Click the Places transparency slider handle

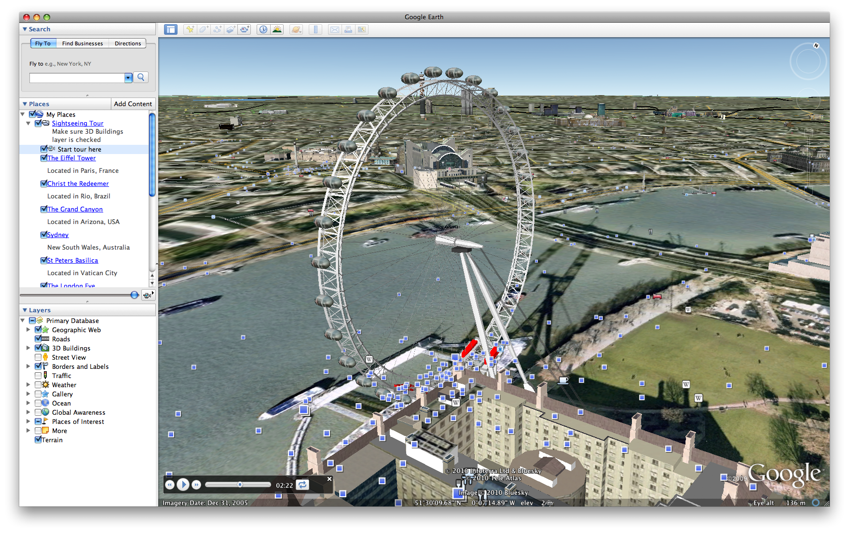coord(135,295)
